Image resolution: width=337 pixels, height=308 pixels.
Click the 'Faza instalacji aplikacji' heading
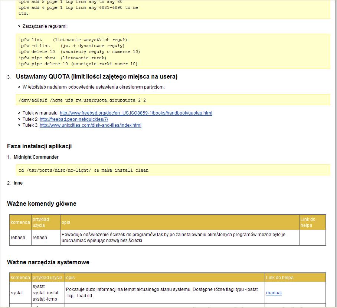click(39, 146)
